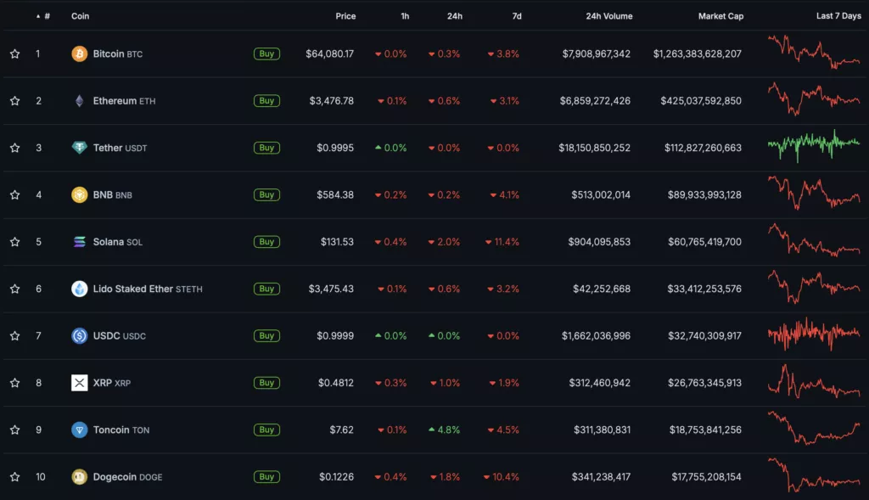
Task: Open Tether's green 7-day sparkline chart
Action: pos(814,145)
